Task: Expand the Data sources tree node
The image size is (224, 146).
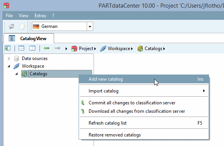Action: click(x=9, y=58)
